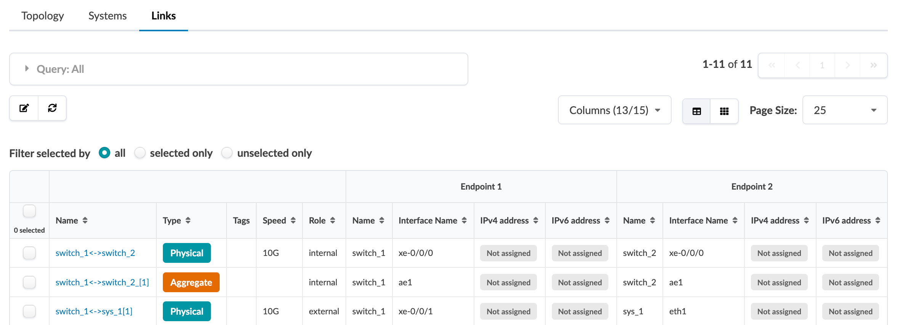Switch to the table view icon

696,111
